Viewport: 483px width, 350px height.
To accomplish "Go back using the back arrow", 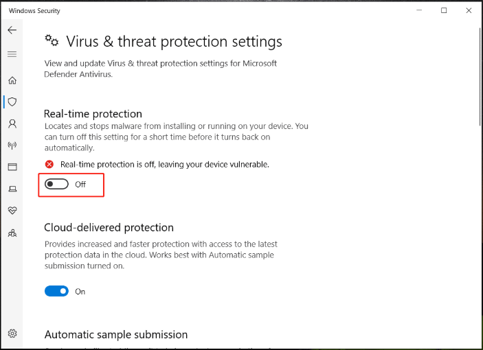I will point(12,30).
